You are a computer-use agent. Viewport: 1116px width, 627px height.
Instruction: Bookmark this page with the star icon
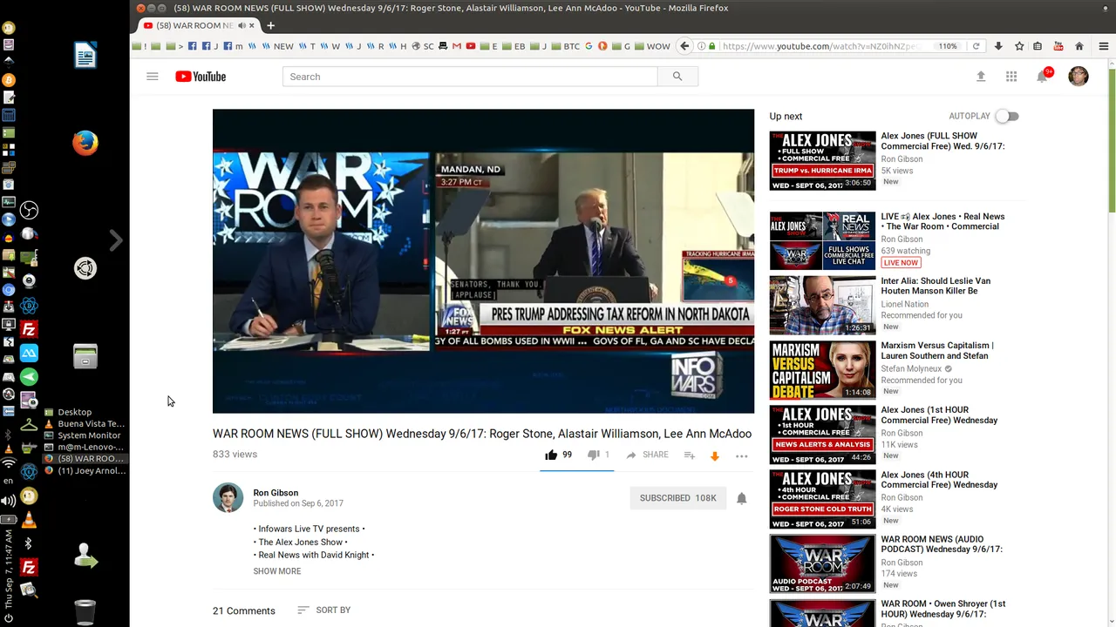click(x=1018, y=46)
